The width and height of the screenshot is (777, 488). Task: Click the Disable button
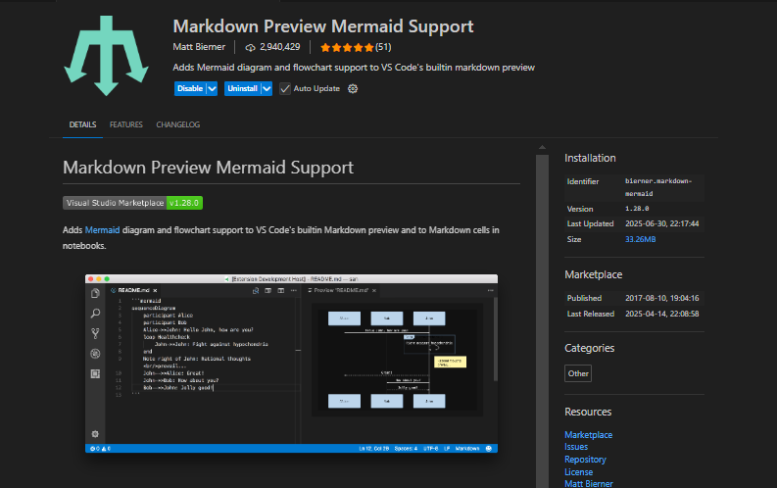click(x=190, y=88)
